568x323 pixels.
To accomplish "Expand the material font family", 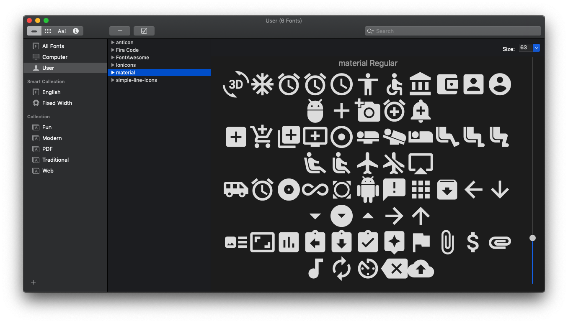I will tap(113, 73).
